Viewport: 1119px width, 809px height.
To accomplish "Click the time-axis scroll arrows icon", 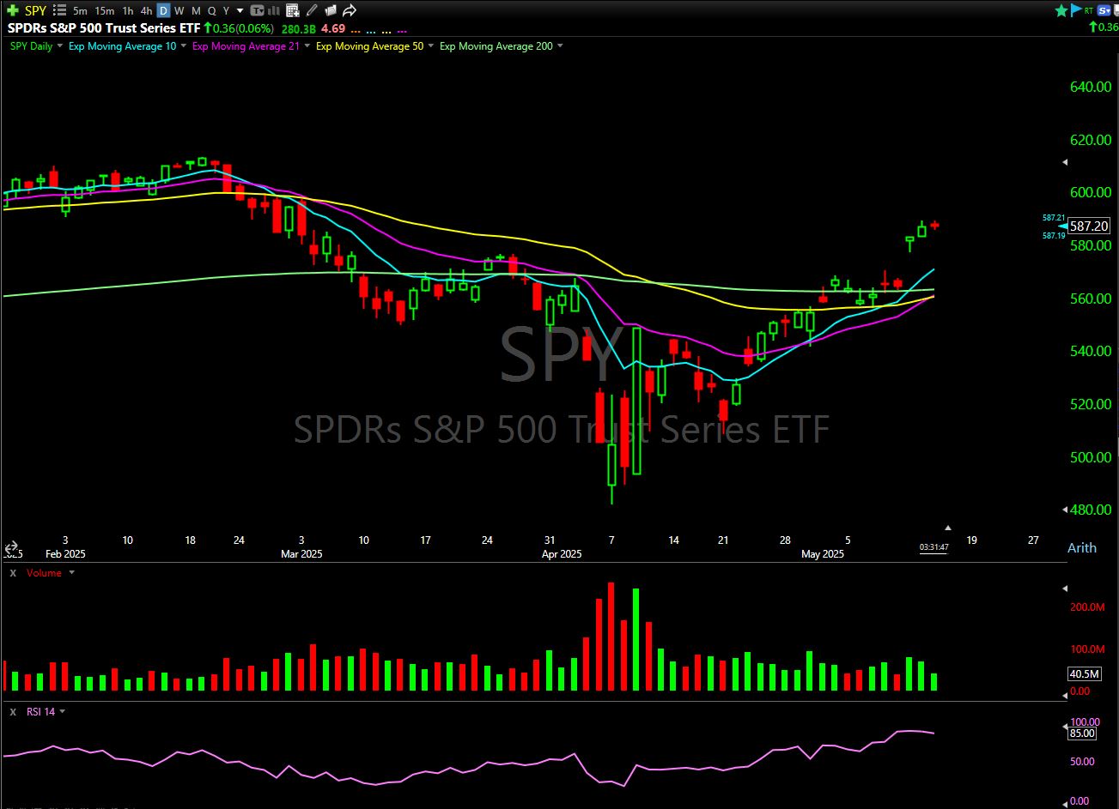I will click(x=11, y=547).
